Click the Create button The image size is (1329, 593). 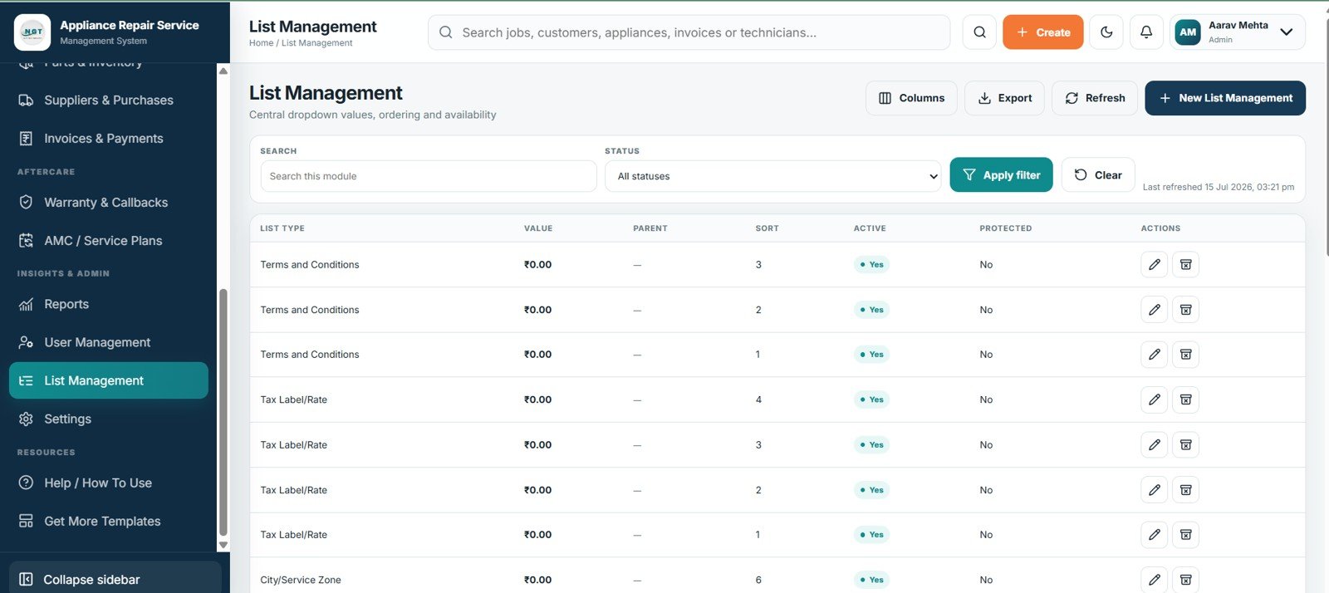[1043, 32]
